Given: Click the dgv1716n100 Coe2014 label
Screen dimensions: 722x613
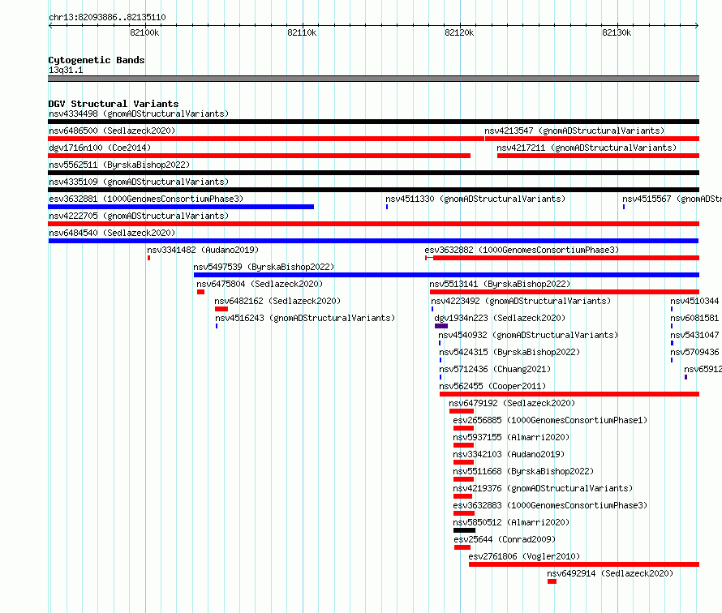Looking at the screenshot, I should [100, 148].
